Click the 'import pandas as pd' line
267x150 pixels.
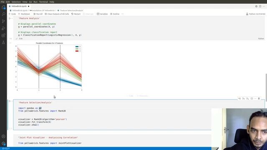[x=30, y=108]
